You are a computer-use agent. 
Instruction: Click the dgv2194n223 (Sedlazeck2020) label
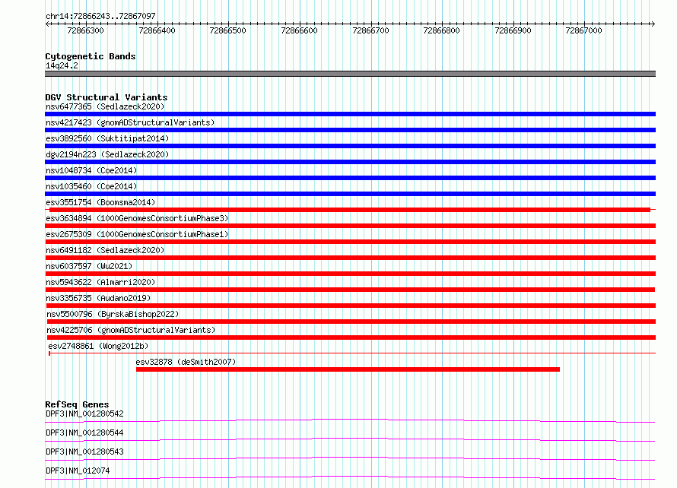(107, 154)
